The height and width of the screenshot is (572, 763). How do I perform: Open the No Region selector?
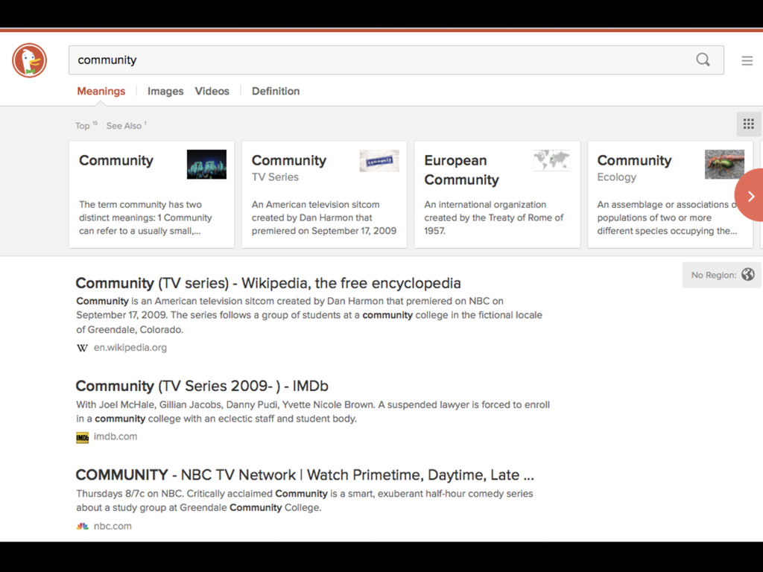coord(722,275)
